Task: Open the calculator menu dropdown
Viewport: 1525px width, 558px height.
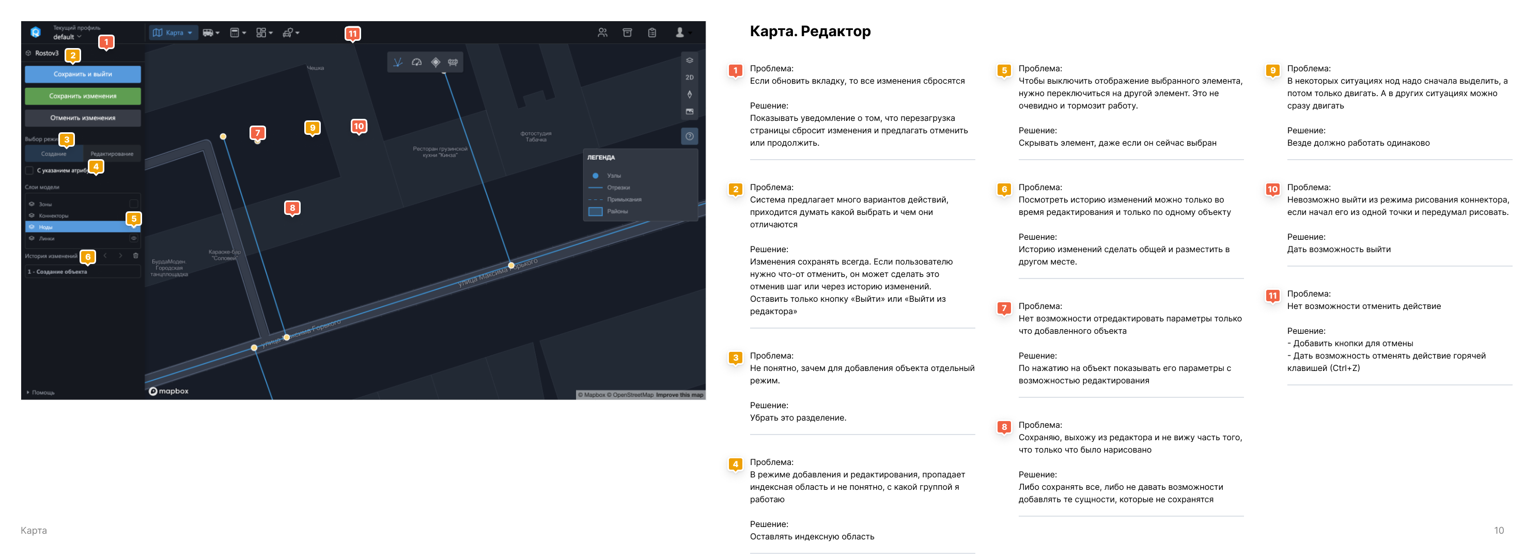Action: (x=238, y=33)
